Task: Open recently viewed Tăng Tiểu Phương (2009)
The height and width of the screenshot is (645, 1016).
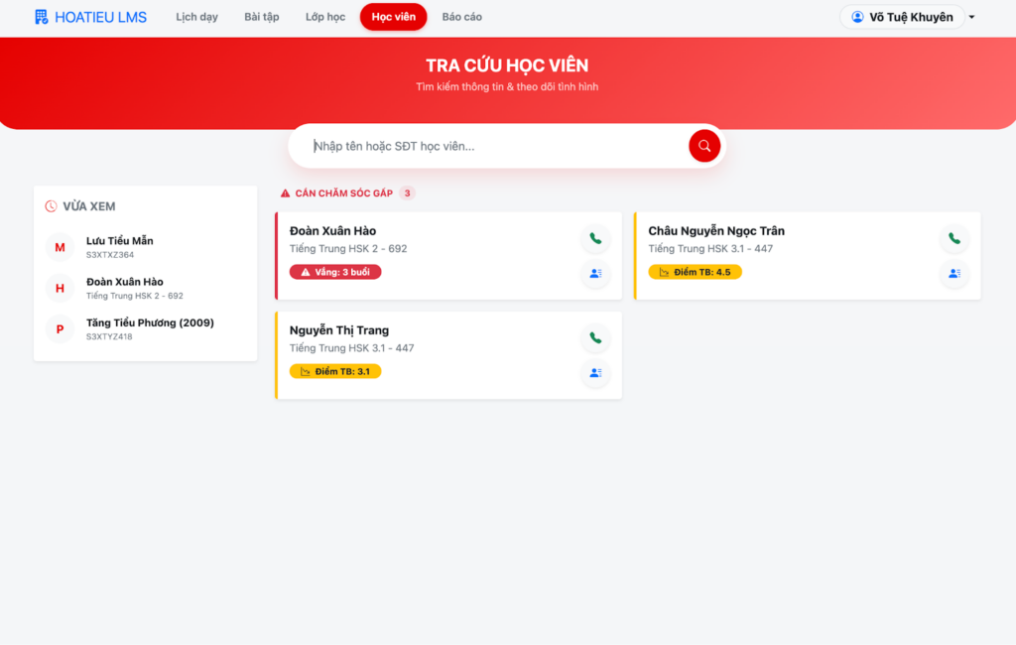Action: pyautogui.click(x=149, y=328)
